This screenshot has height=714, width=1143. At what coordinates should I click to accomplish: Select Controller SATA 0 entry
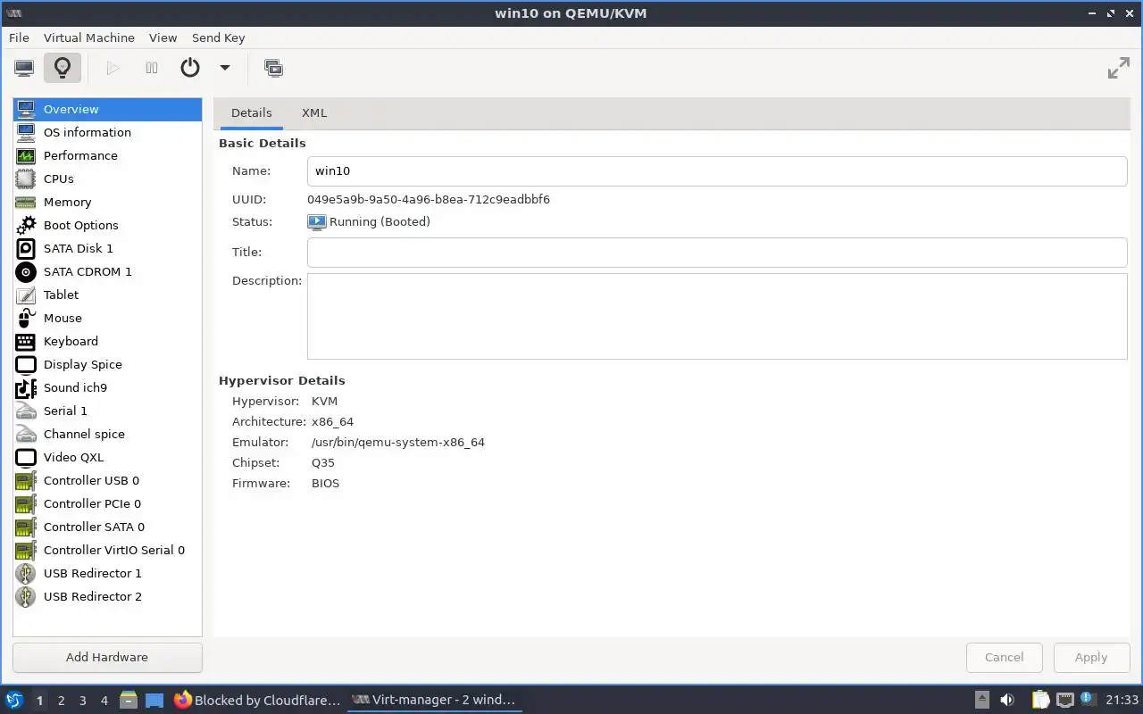(x=107, y=527)
